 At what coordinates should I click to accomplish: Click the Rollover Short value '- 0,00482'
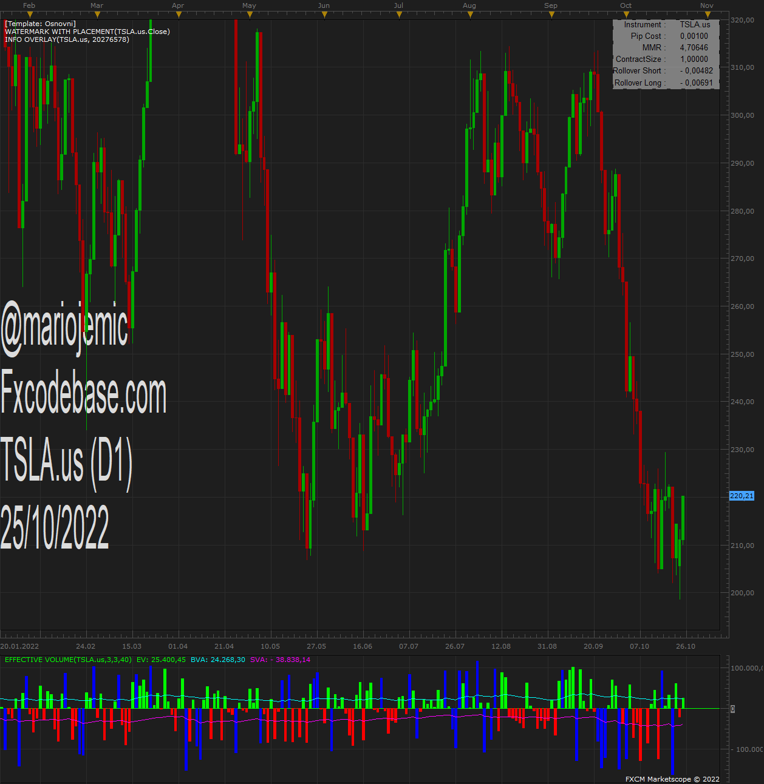tap(697, 70)
